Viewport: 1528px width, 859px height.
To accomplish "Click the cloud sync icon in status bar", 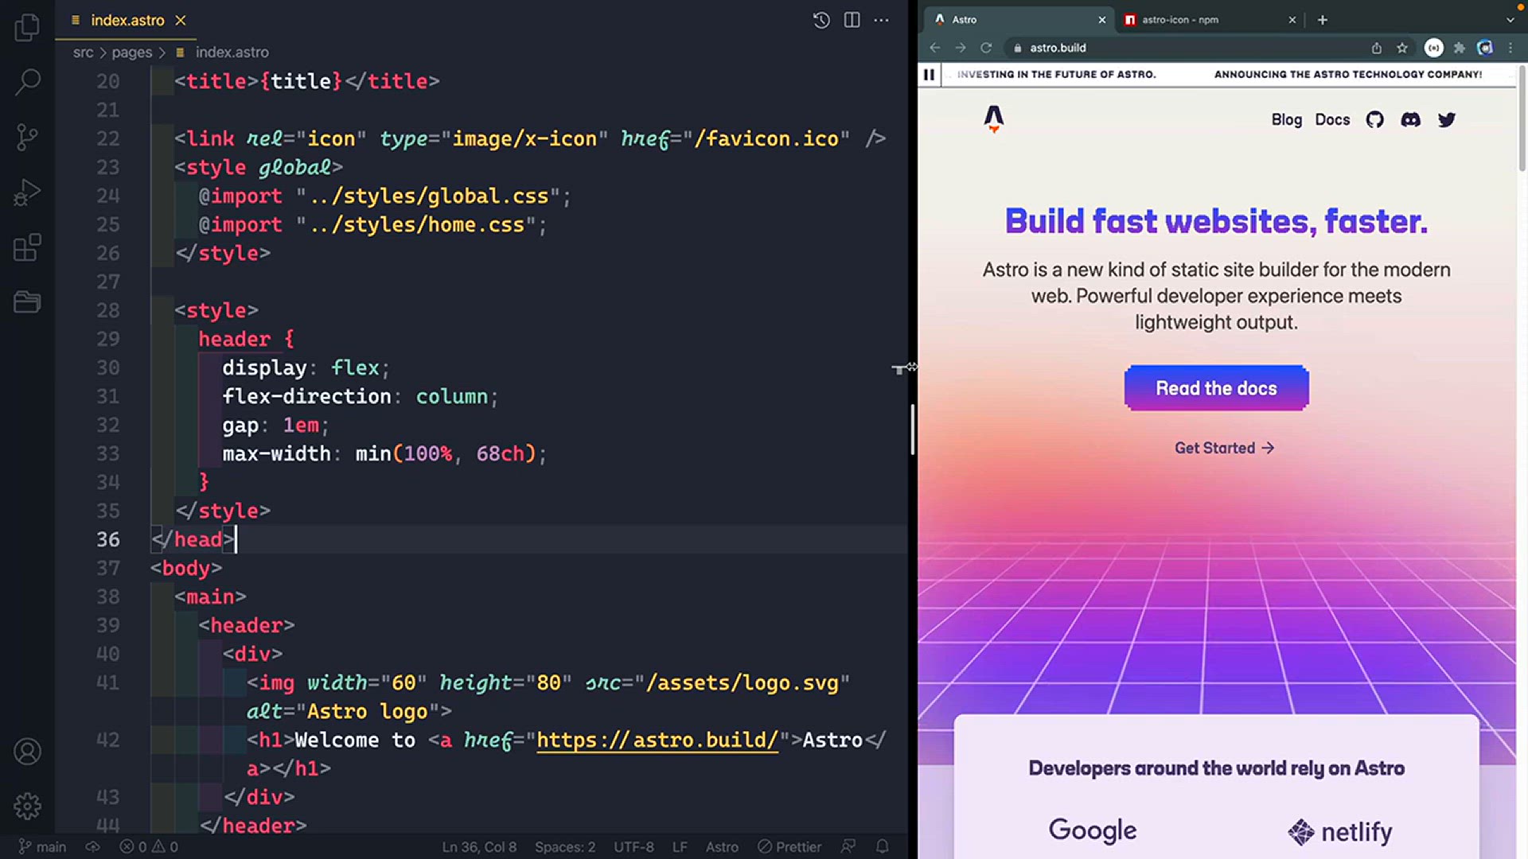I will (x=93, y=847).
